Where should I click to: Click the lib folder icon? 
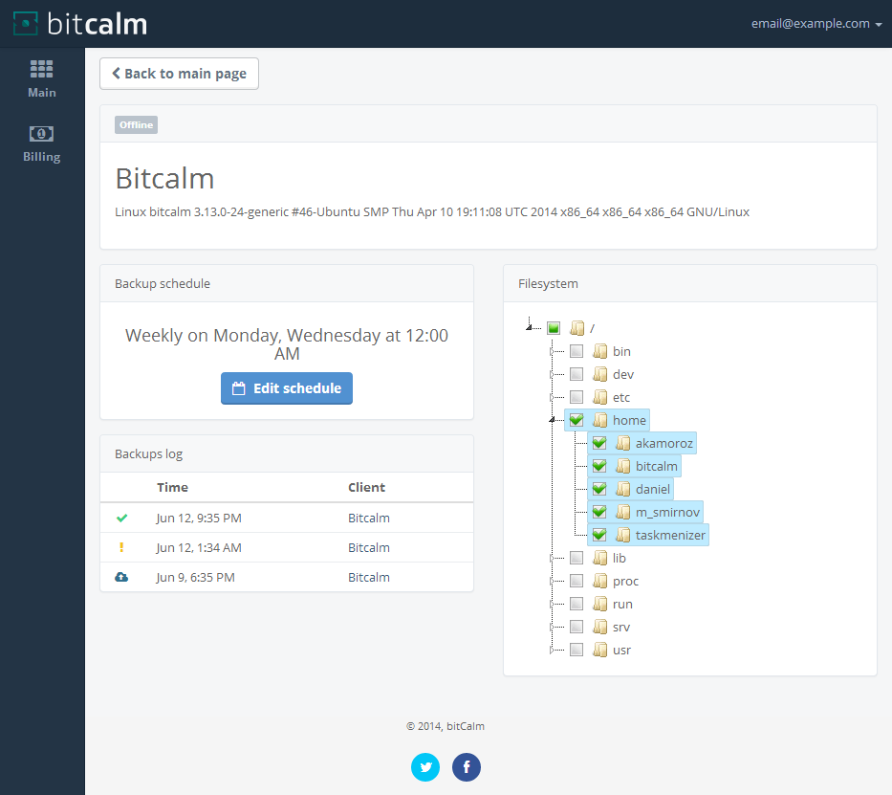coord(599,558)
